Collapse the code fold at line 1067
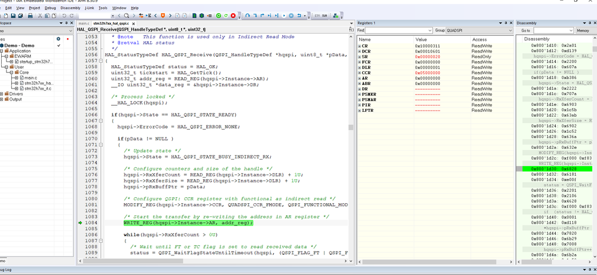Image resolution: width=597 pixels, height=275 pixels. (x=101, y=121)
